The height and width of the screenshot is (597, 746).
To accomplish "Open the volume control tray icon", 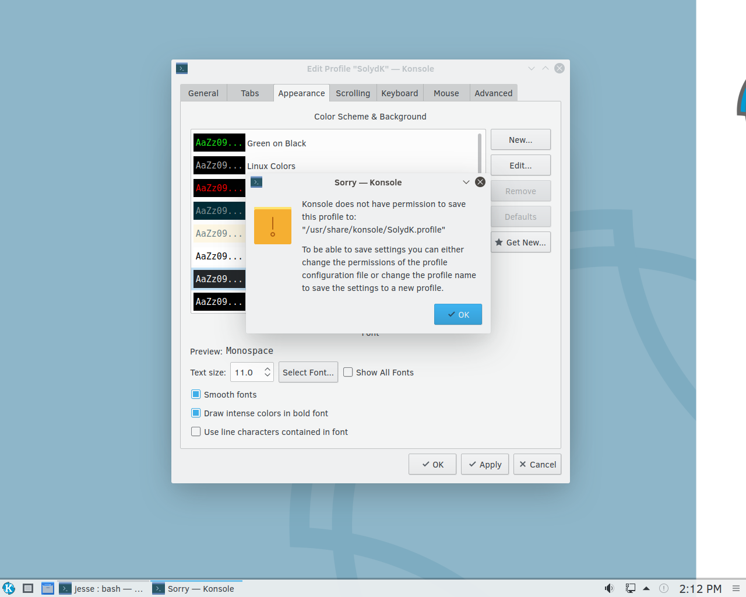I will point(609,588).
